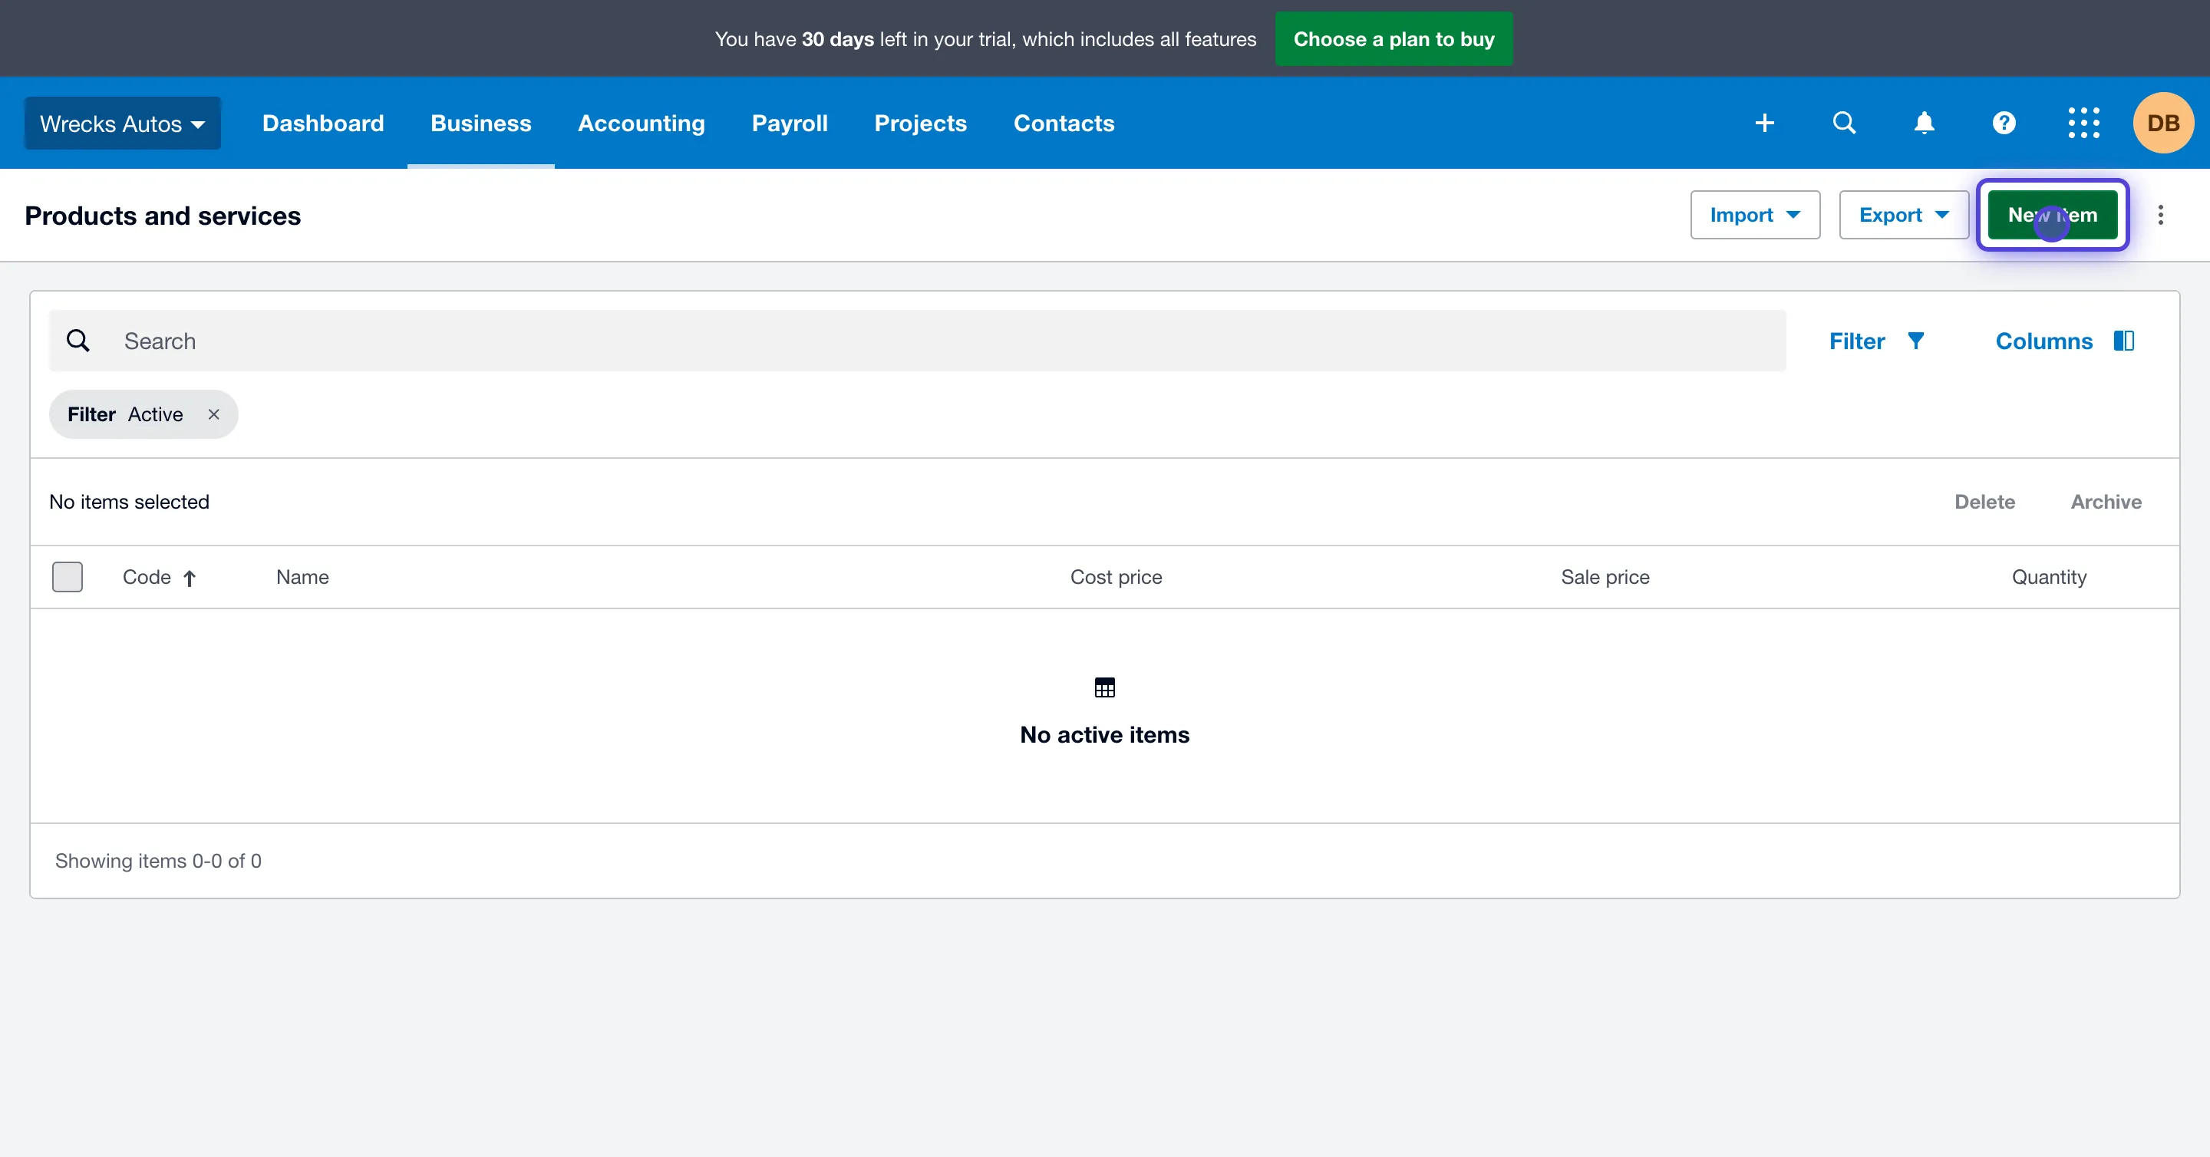Click the Archive action
This screenshot has width=2210, height=1157.
(x=2106, y=502)
